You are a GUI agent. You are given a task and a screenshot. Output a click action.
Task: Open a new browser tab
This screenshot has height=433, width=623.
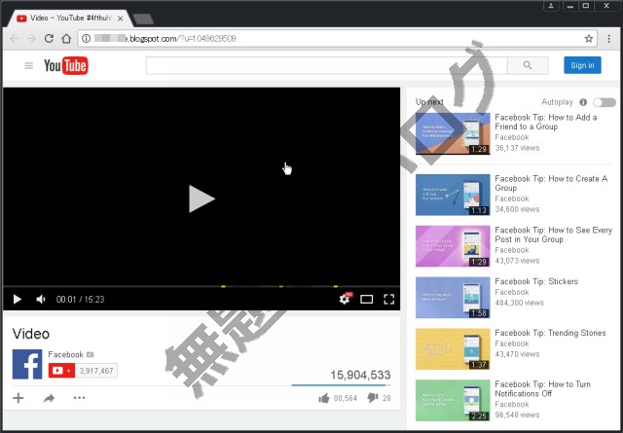coord(143,18)
